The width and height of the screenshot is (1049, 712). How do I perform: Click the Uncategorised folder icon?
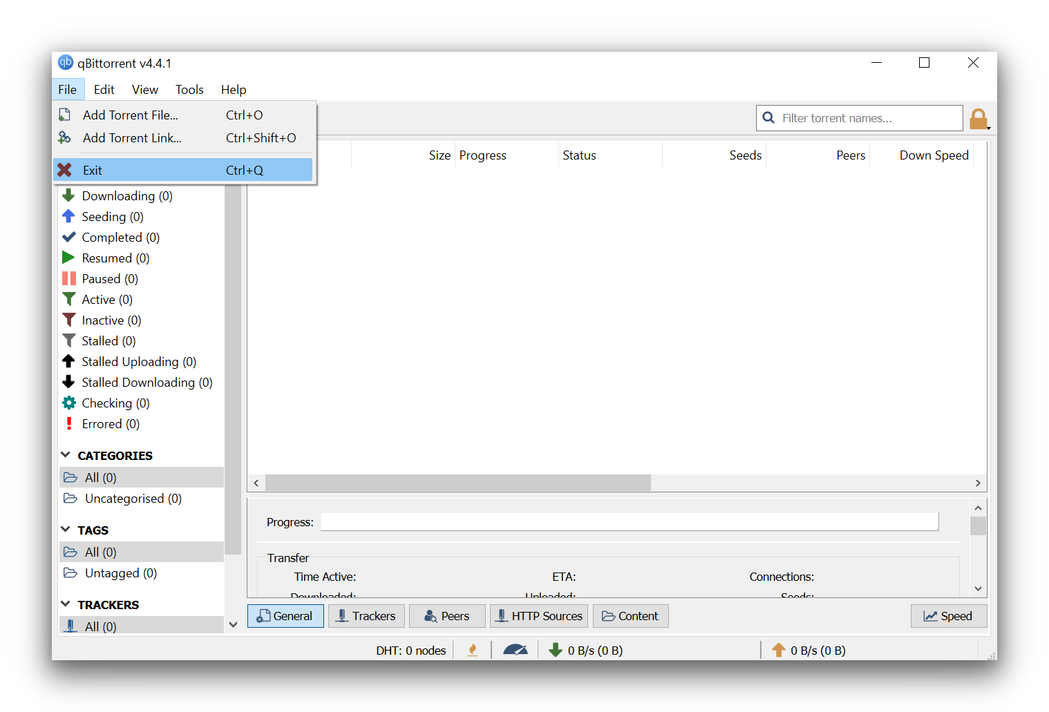[x=70, y=498]
